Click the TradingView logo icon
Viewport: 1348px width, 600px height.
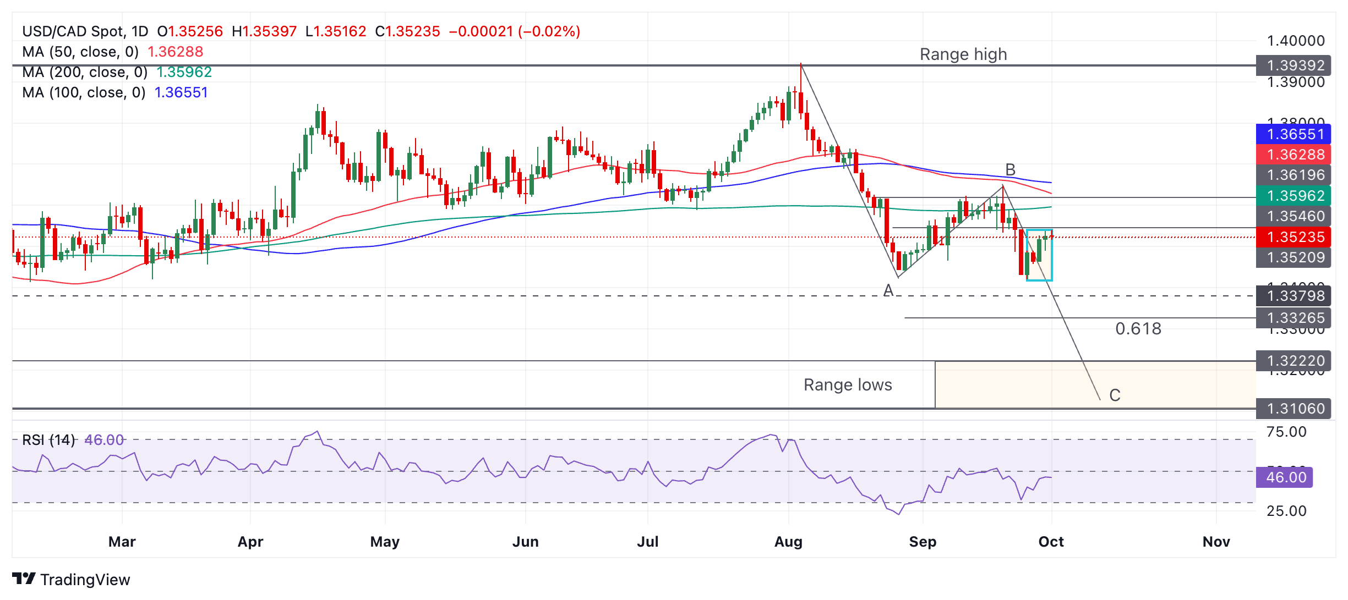pos(24,579)
